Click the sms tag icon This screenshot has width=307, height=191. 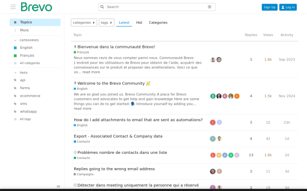(15, 104)
